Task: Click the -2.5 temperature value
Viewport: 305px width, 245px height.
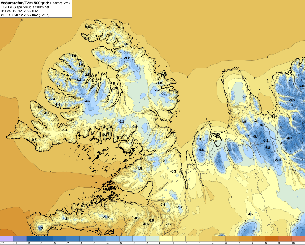Action: point(87,75)
